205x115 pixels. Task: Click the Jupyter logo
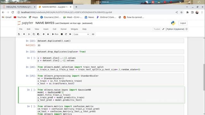tap(26, 23)
